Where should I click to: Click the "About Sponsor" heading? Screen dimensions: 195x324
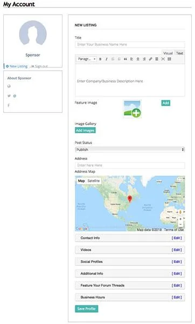point(19,78)
